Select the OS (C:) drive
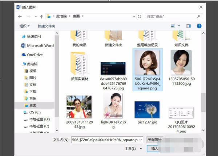This screenshot has width=218, height=156. pyautogui.click(x=32, y=112)
